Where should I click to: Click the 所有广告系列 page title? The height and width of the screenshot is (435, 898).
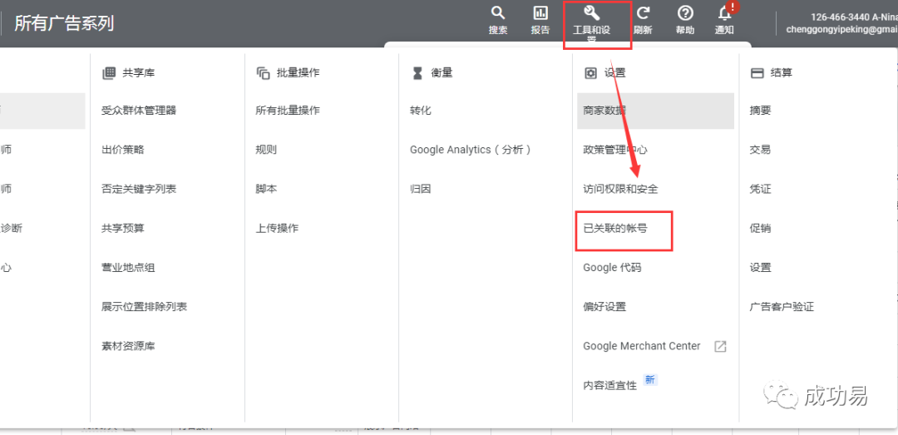click(64, 23)
